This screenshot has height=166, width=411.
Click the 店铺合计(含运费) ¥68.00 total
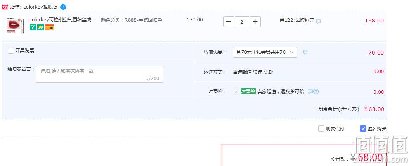(350, 110)
